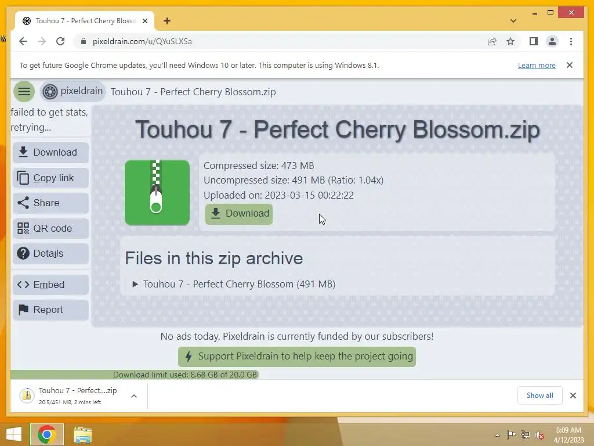
Task: Click Show all downloads
Action: [539, 395]
